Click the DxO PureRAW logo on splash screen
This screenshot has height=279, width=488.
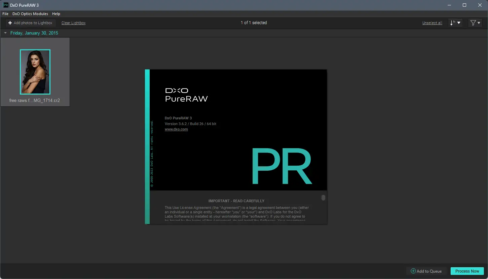pos(186,94)
